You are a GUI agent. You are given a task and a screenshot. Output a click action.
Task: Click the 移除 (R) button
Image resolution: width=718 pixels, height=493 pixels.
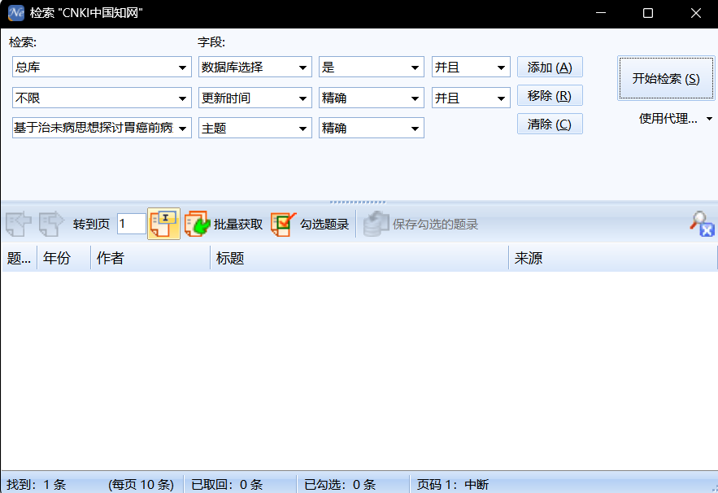tap(550, 96)
